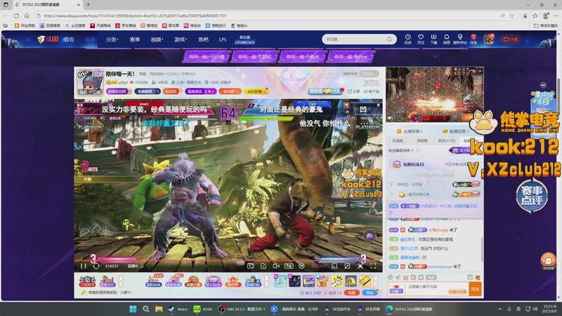The image size is (562, 316).
Task: Reload the page with the browser refresh button
Action: pos(16,15)
